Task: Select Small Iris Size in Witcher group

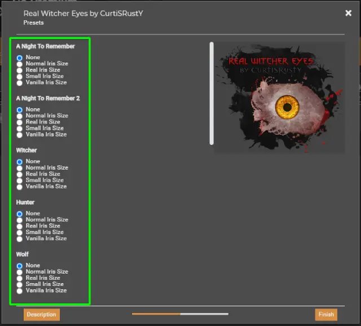Action: click(20, 180)
